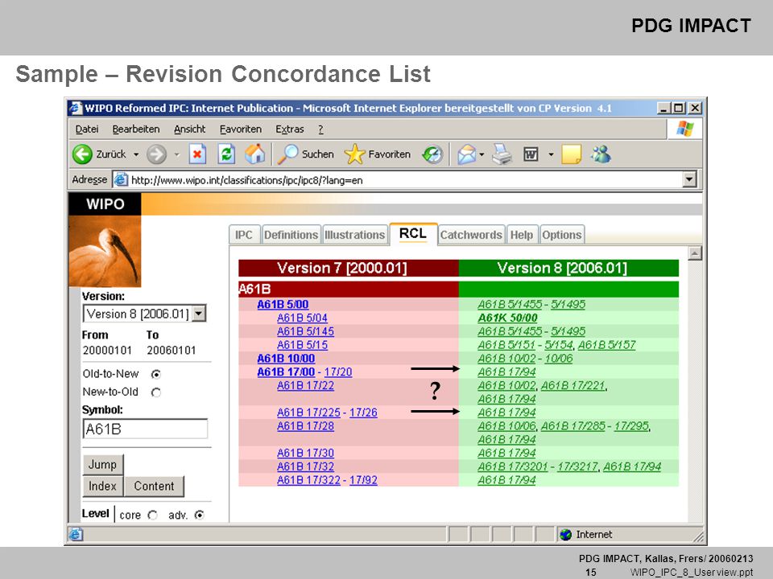Image resolution: width=773 pixels, height=579 pixels.
Task: Switch to the IPC tab
Action: (x=244, y=235)
